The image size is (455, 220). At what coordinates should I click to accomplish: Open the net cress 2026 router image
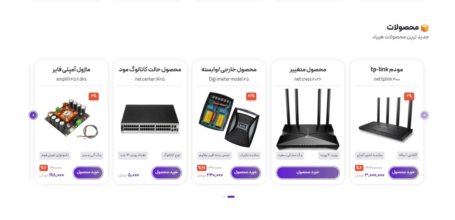pyautogui.click(x=308, y=119)
